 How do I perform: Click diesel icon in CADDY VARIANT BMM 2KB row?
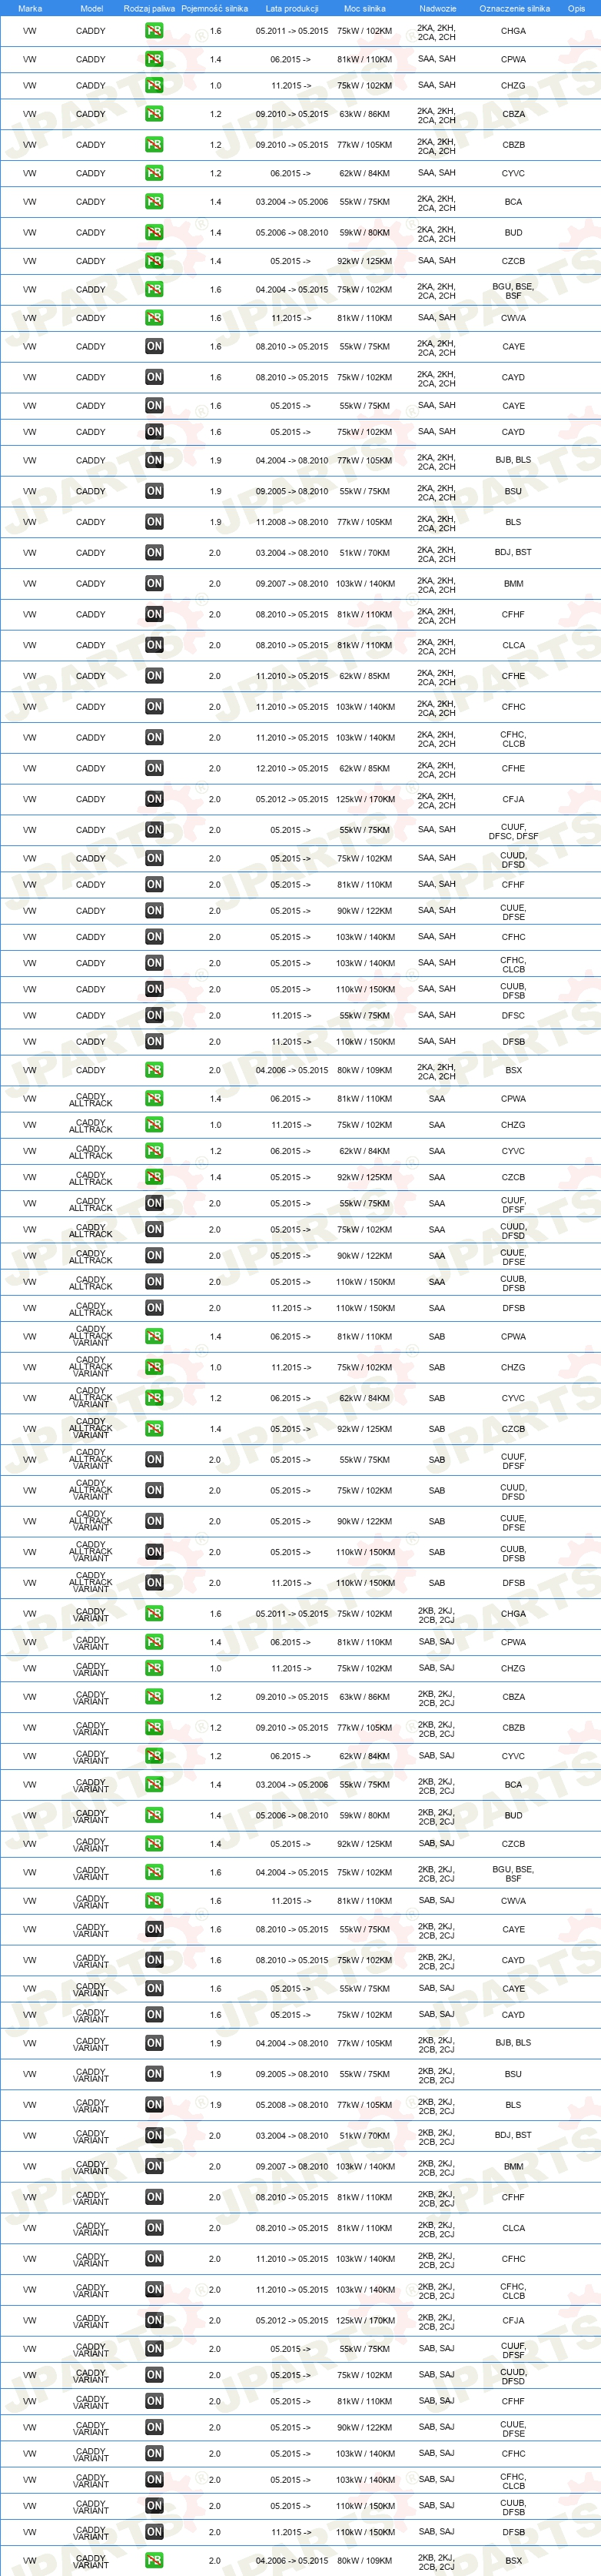click(154, 2166)
